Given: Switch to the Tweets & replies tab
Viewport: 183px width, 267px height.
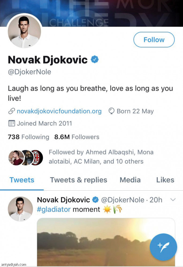Looking at the screenshot, I should click(x=78, y=180).
